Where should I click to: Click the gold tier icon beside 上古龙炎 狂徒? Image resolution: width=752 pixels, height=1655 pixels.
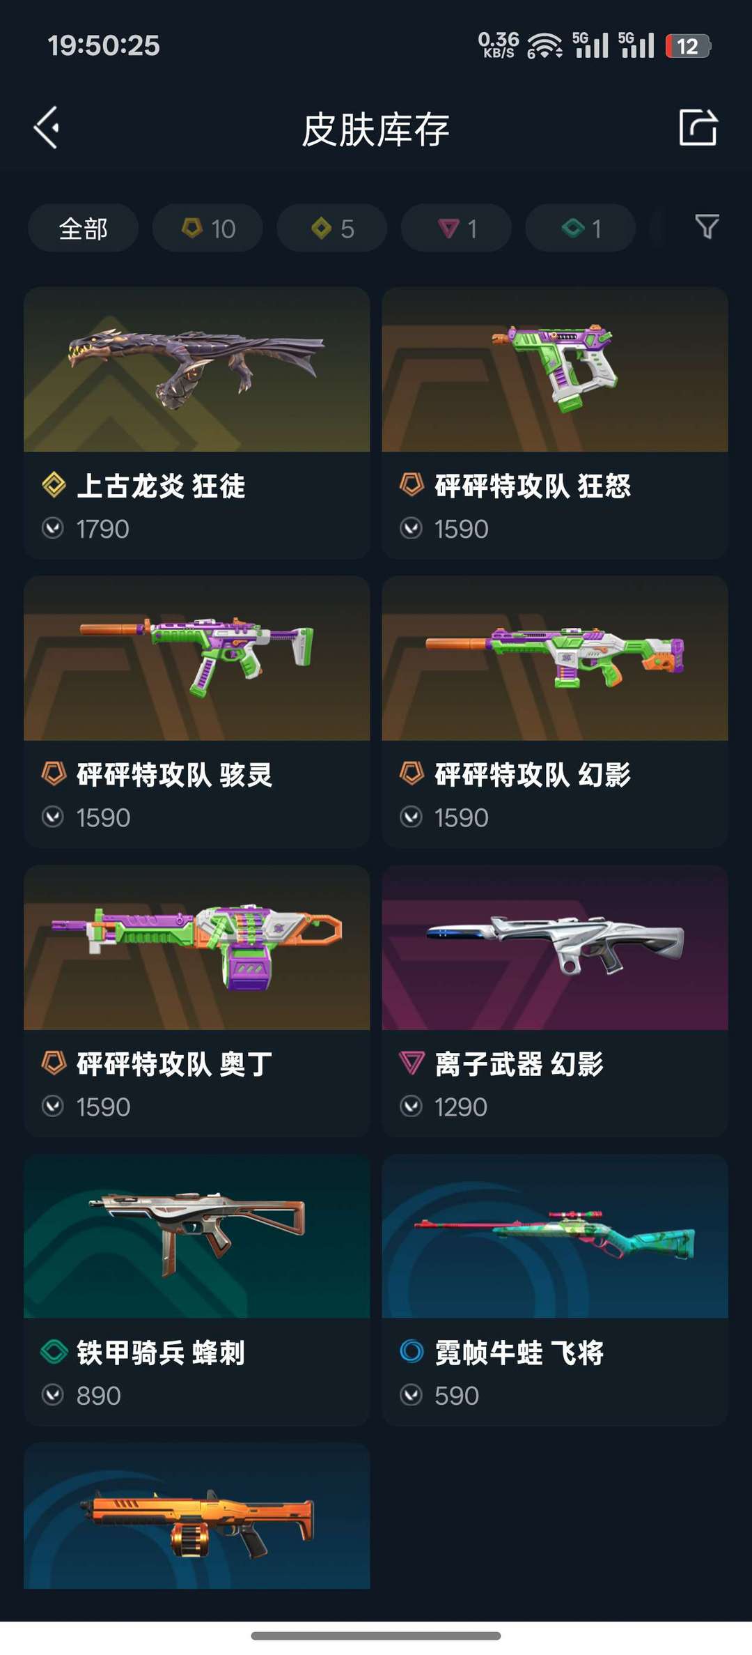[54, 485]
